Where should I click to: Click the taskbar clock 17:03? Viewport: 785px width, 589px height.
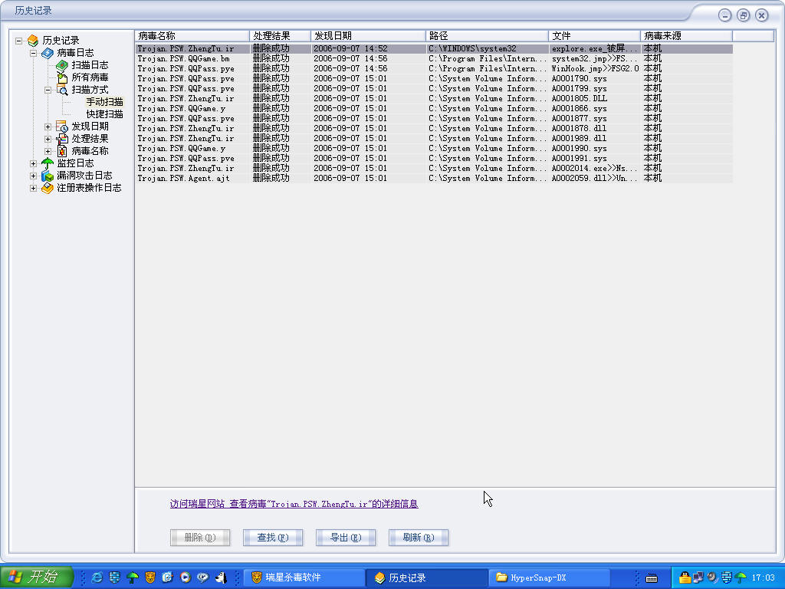tap(764, 577)
